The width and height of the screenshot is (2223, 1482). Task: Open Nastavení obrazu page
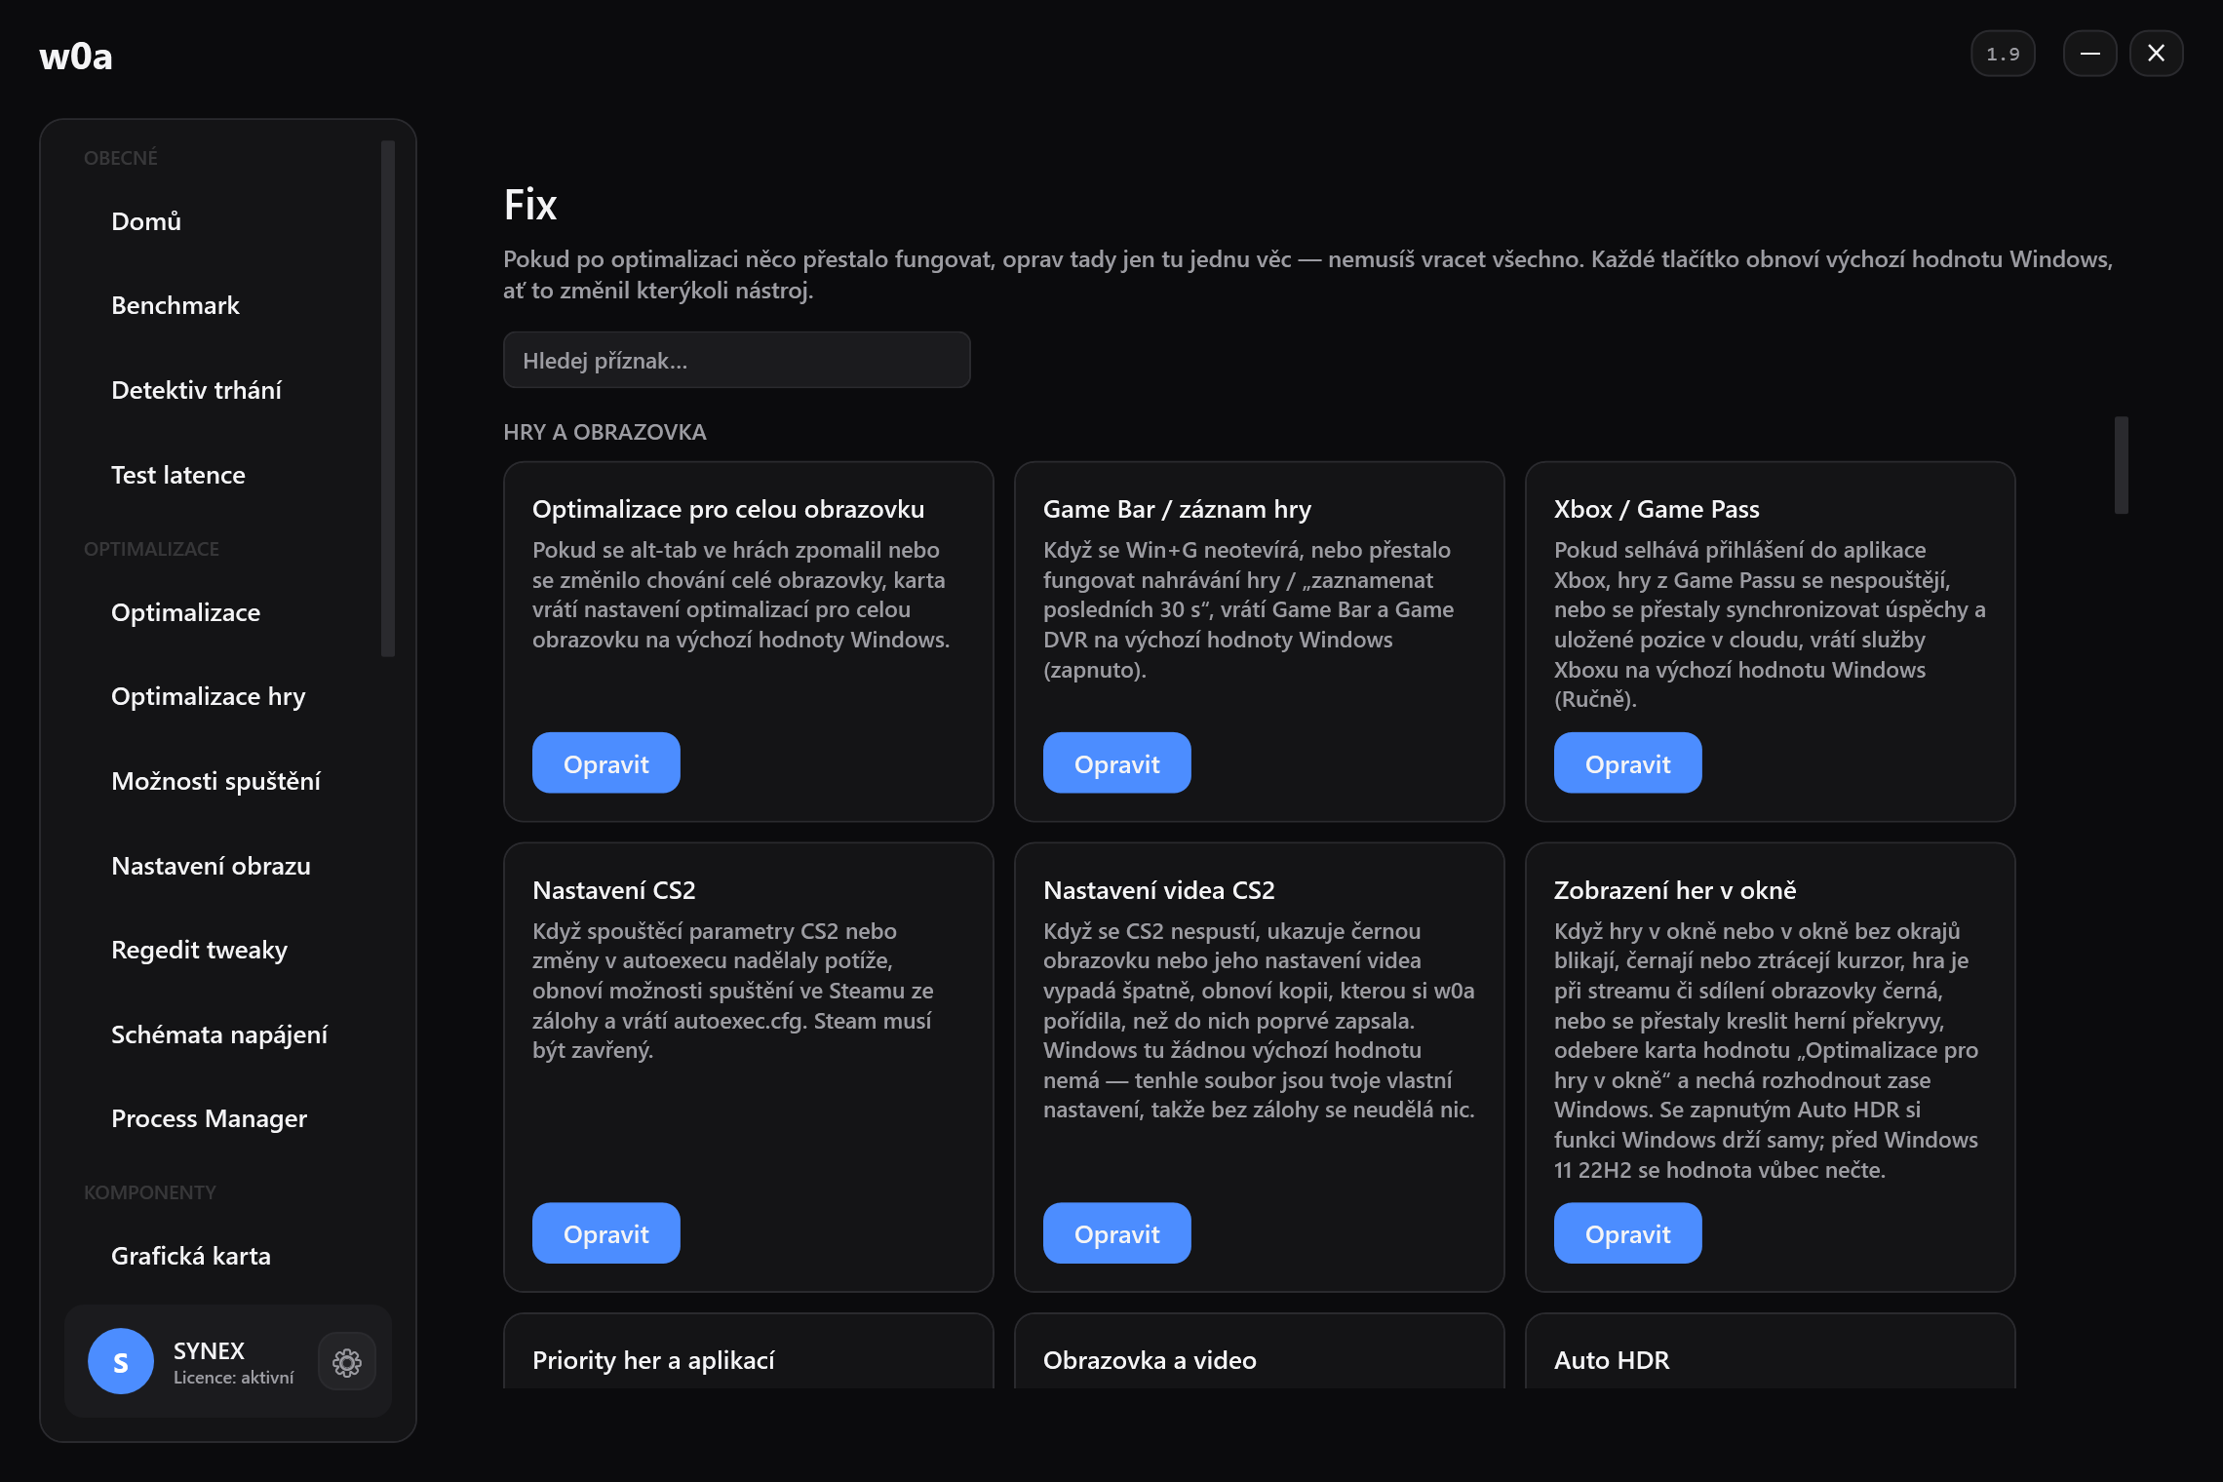tap(211, 866)
